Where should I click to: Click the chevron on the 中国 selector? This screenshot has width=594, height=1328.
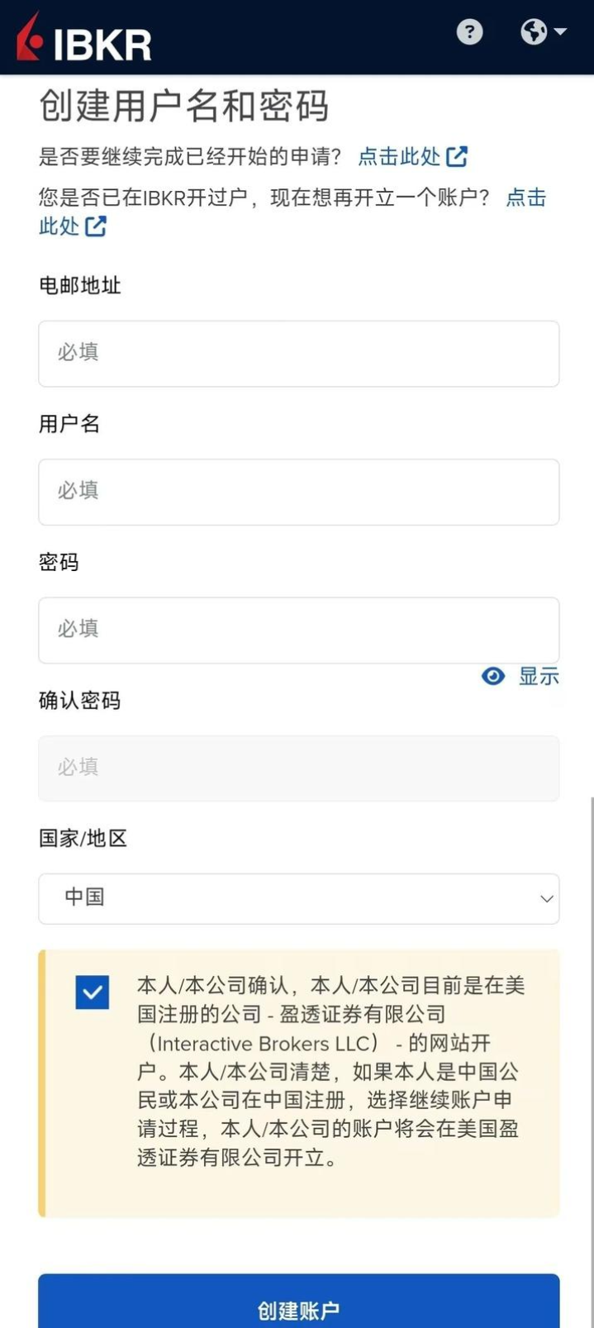[544, 898]
